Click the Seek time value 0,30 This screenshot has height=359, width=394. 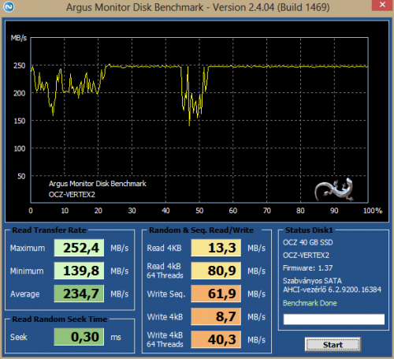[79, 337]
